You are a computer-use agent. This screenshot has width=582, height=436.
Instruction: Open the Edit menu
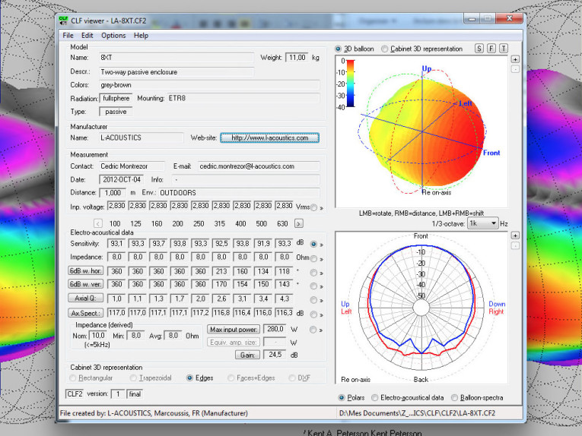click(87, 36)
